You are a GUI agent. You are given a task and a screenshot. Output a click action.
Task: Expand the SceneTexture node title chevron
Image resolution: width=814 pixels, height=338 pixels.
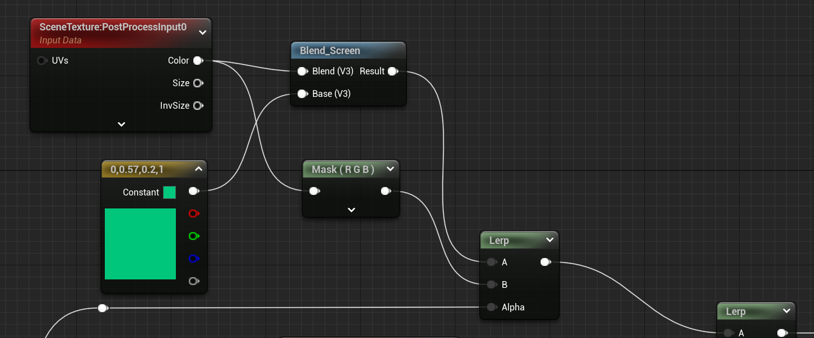click(x=202, y=33)
